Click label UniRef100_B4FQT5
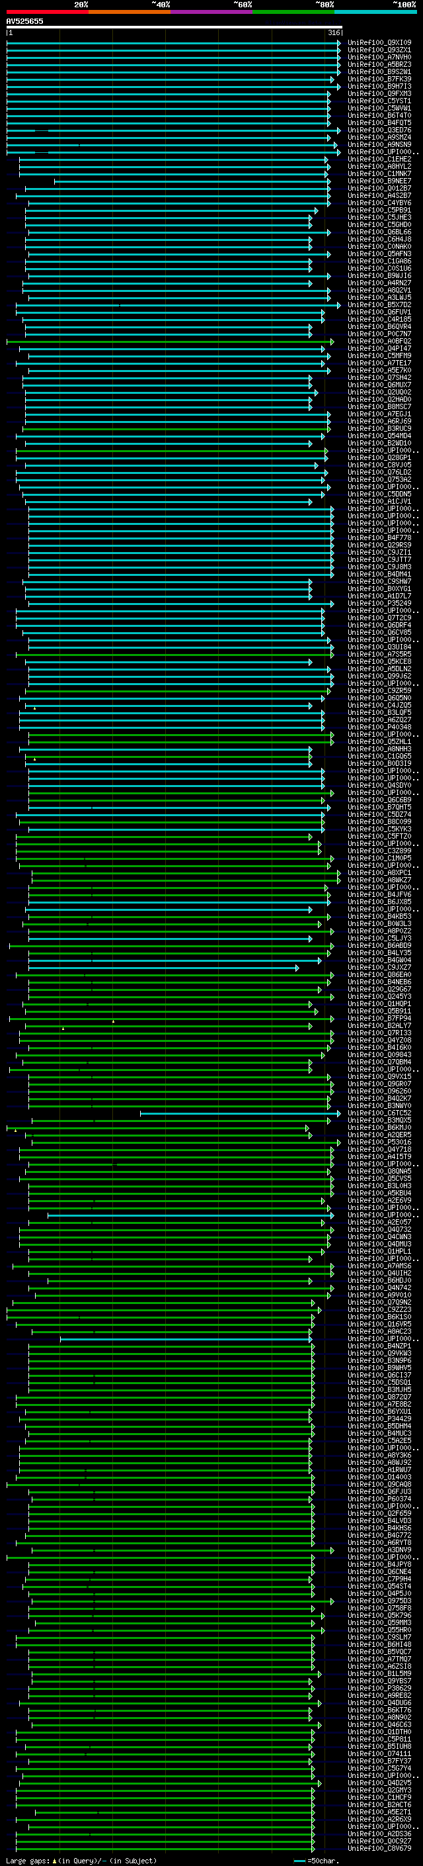The width and height of the screenshot is (423, 1866). pyautogui.click(x=379, y=122)
